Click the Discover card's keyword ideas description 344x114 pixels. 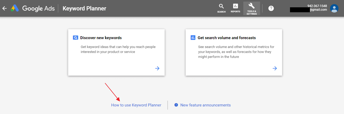coord(118,49)
